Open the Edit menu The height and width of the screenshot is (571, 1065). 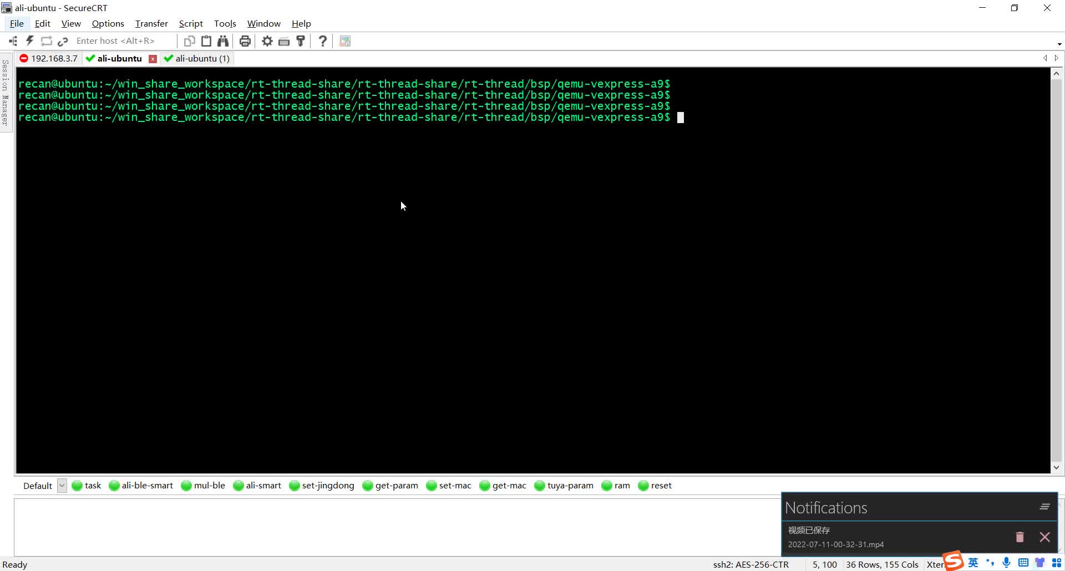pos(43,23)
